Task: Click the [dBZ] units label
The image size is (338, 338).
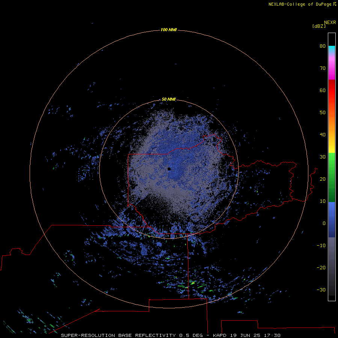Action: (x=319, y=26)
